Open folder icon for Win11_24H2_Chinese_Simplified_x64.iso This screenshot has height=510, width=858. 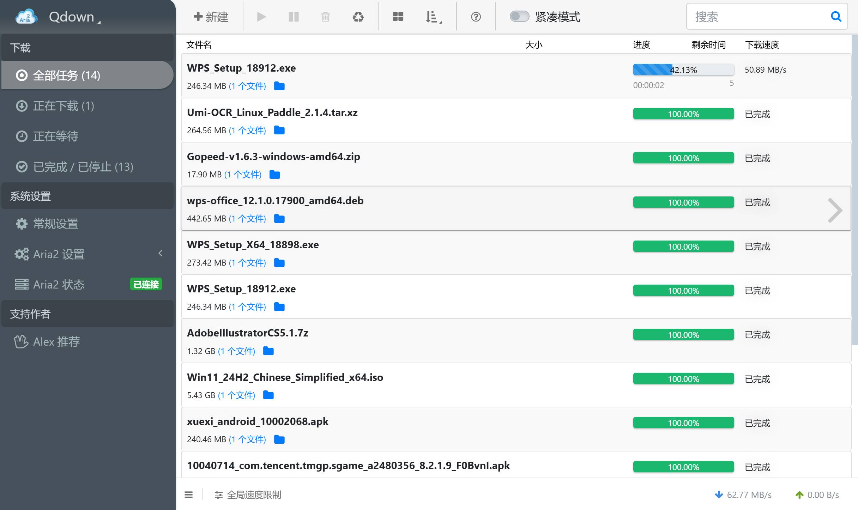pyautogui.click(x=268, y=395)
